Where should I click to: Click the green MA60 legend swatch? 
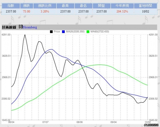point(88,31)
